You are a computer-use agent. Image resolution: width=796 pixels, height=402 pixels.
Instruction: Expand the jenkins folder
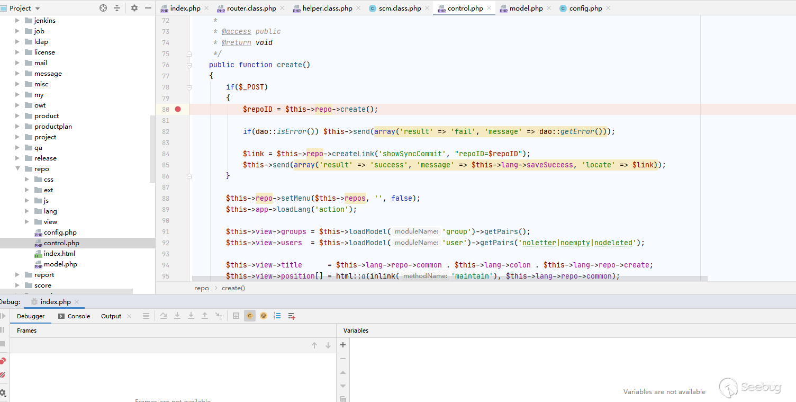point(17,21)
